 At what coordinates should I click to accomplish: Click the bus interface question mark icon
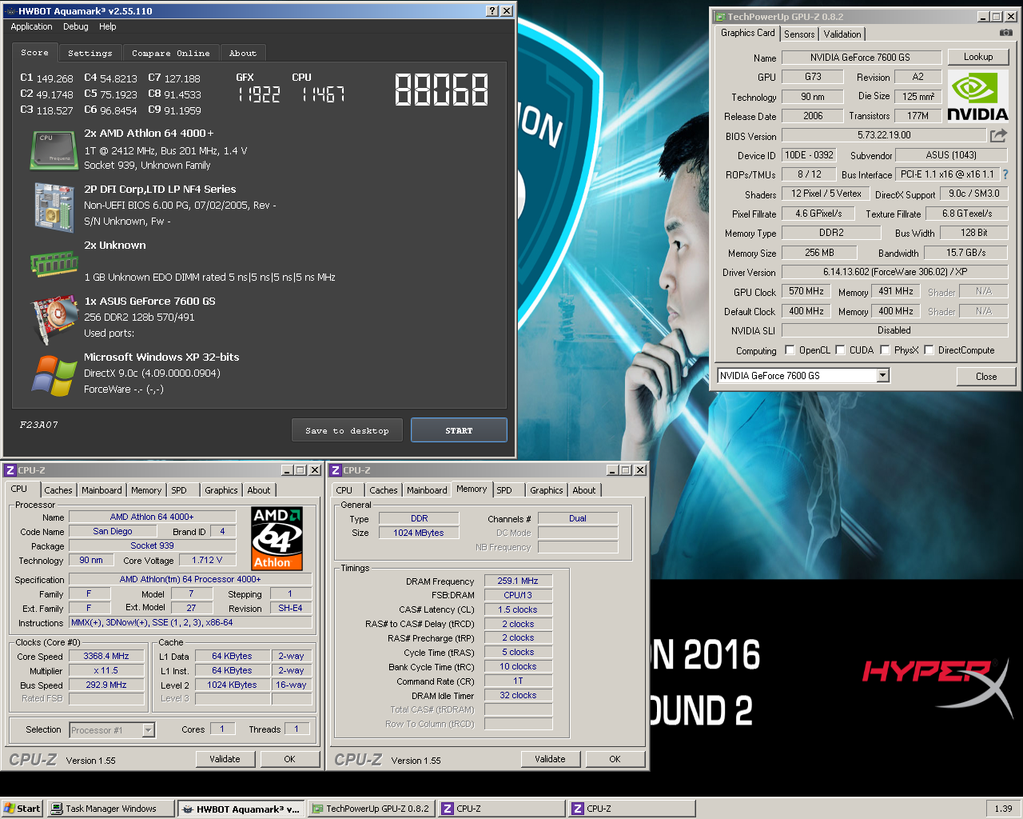(1005, 174)
